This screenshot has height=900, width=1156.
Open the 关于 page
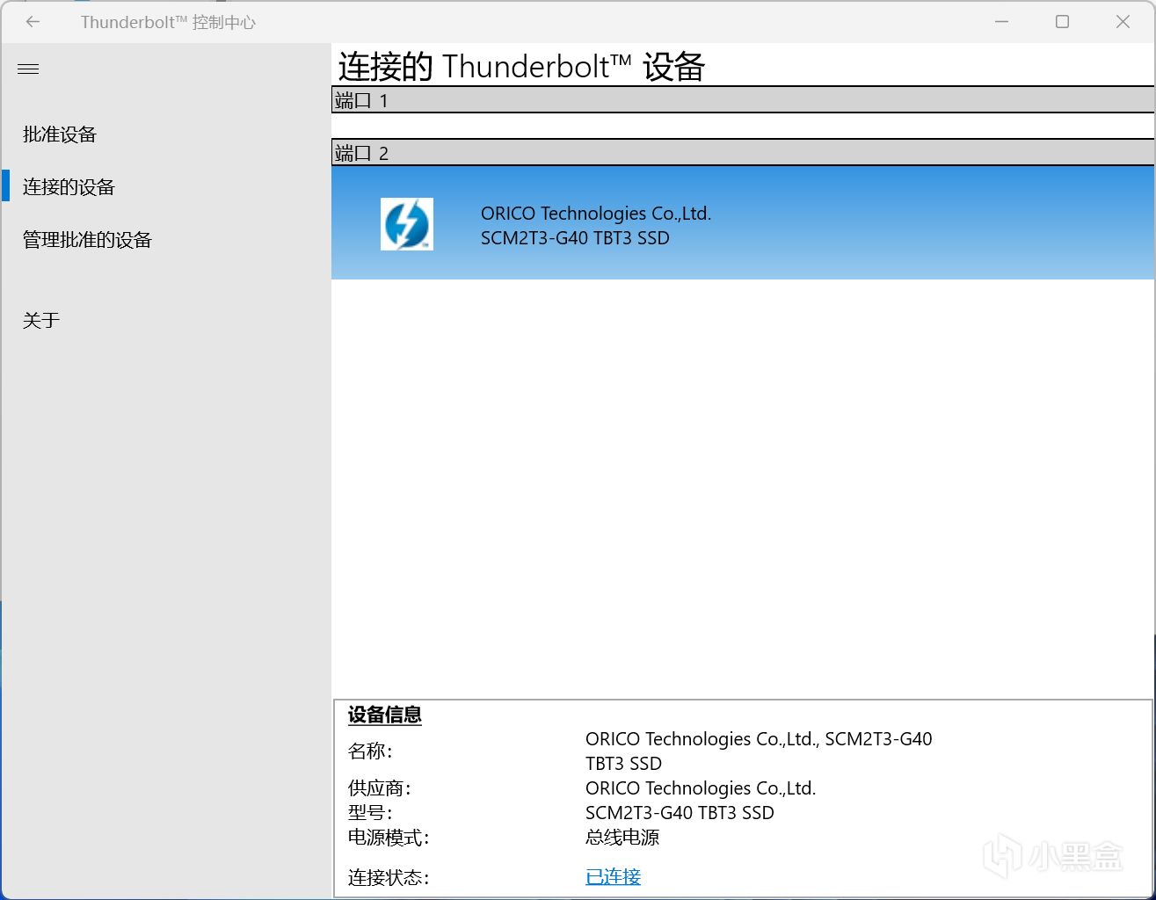tap(41, 321)
